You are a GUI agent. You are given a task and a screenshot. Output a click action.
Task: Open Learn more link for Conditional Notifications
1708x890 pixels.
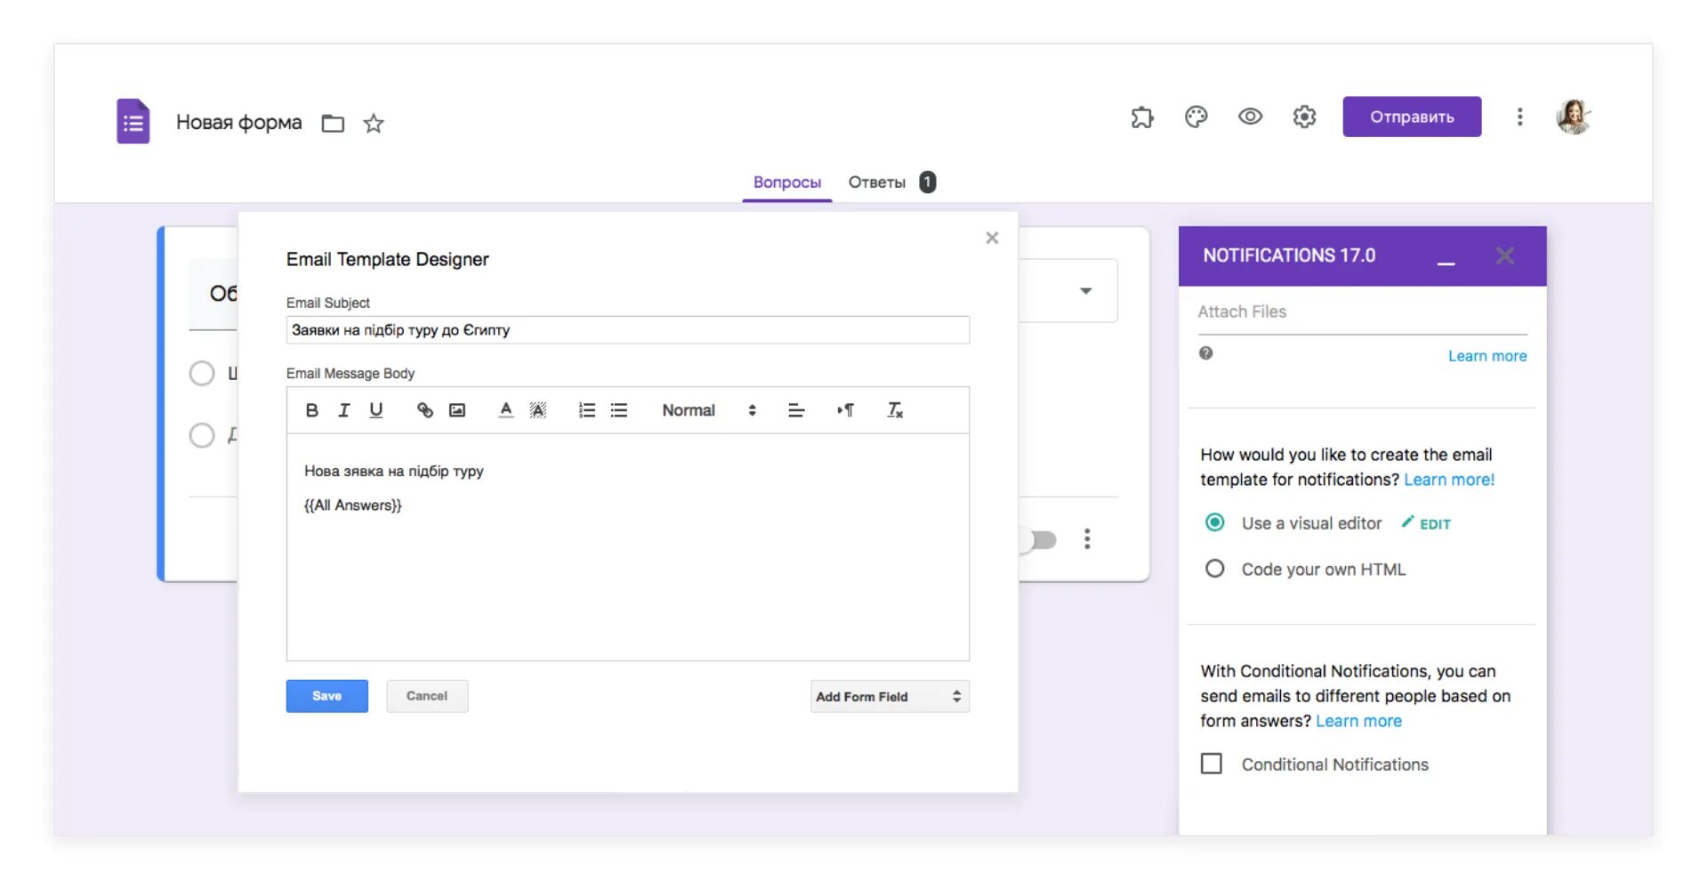1358,721
